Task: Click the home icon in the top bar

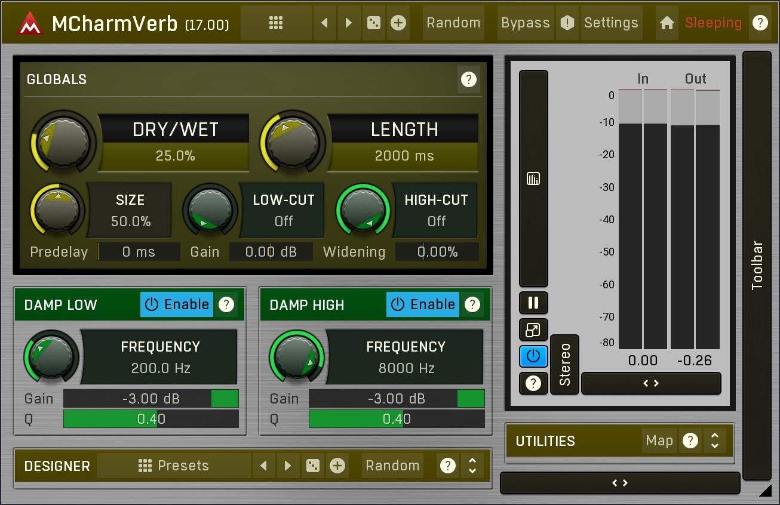Action: (x=667, y=23)
